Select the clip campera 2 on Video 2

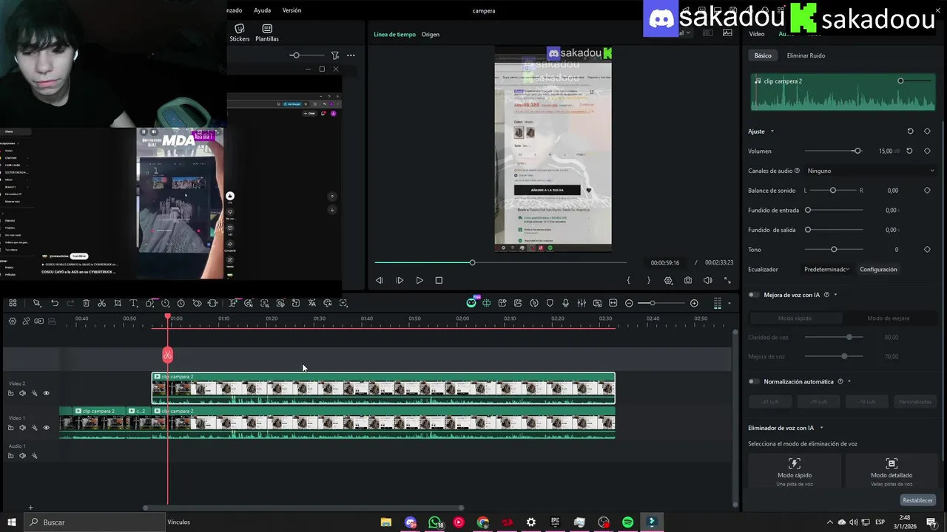point(383,389)
